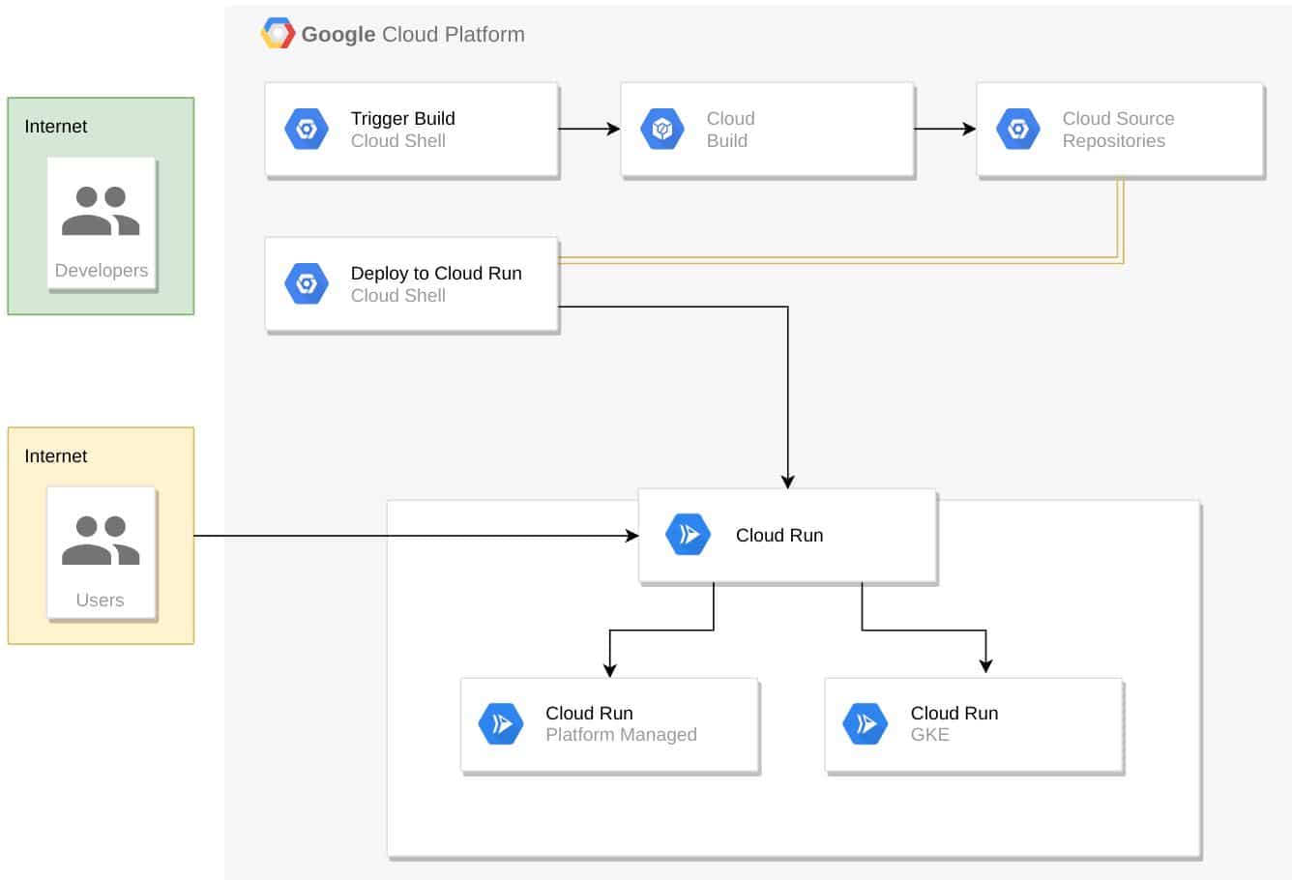
Task: Select the 'Developers' caption
Action: 102,270
